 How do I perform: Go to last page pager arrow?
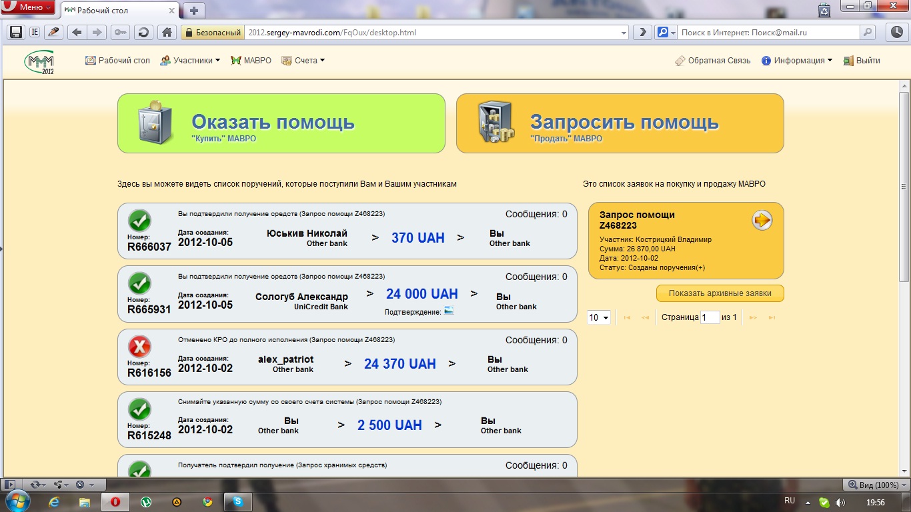pyautogui.click(x=772, y=318)
